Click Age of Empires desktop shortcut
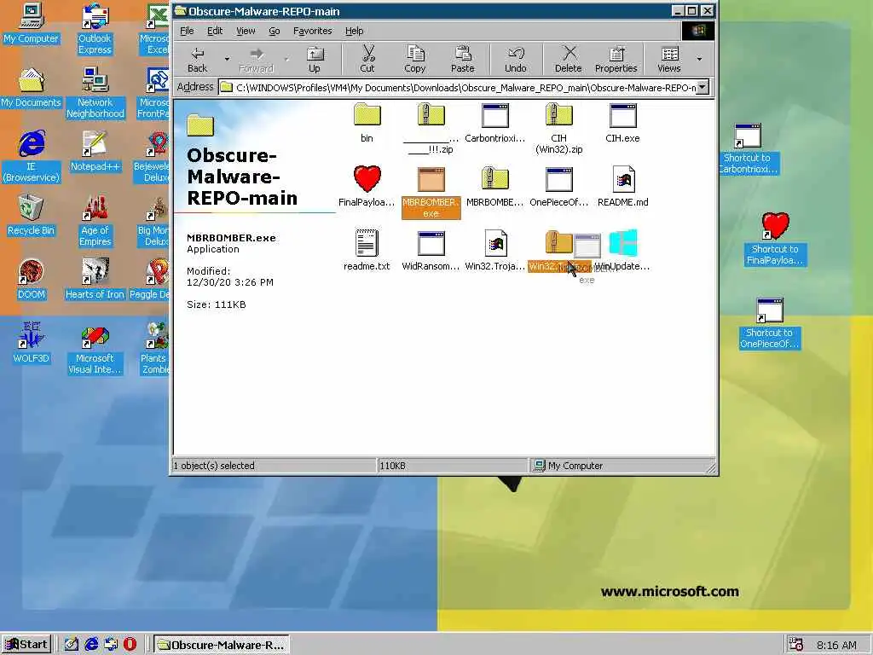Image resolution: width=873 pixels, height=655 pixels. (95, 221)
